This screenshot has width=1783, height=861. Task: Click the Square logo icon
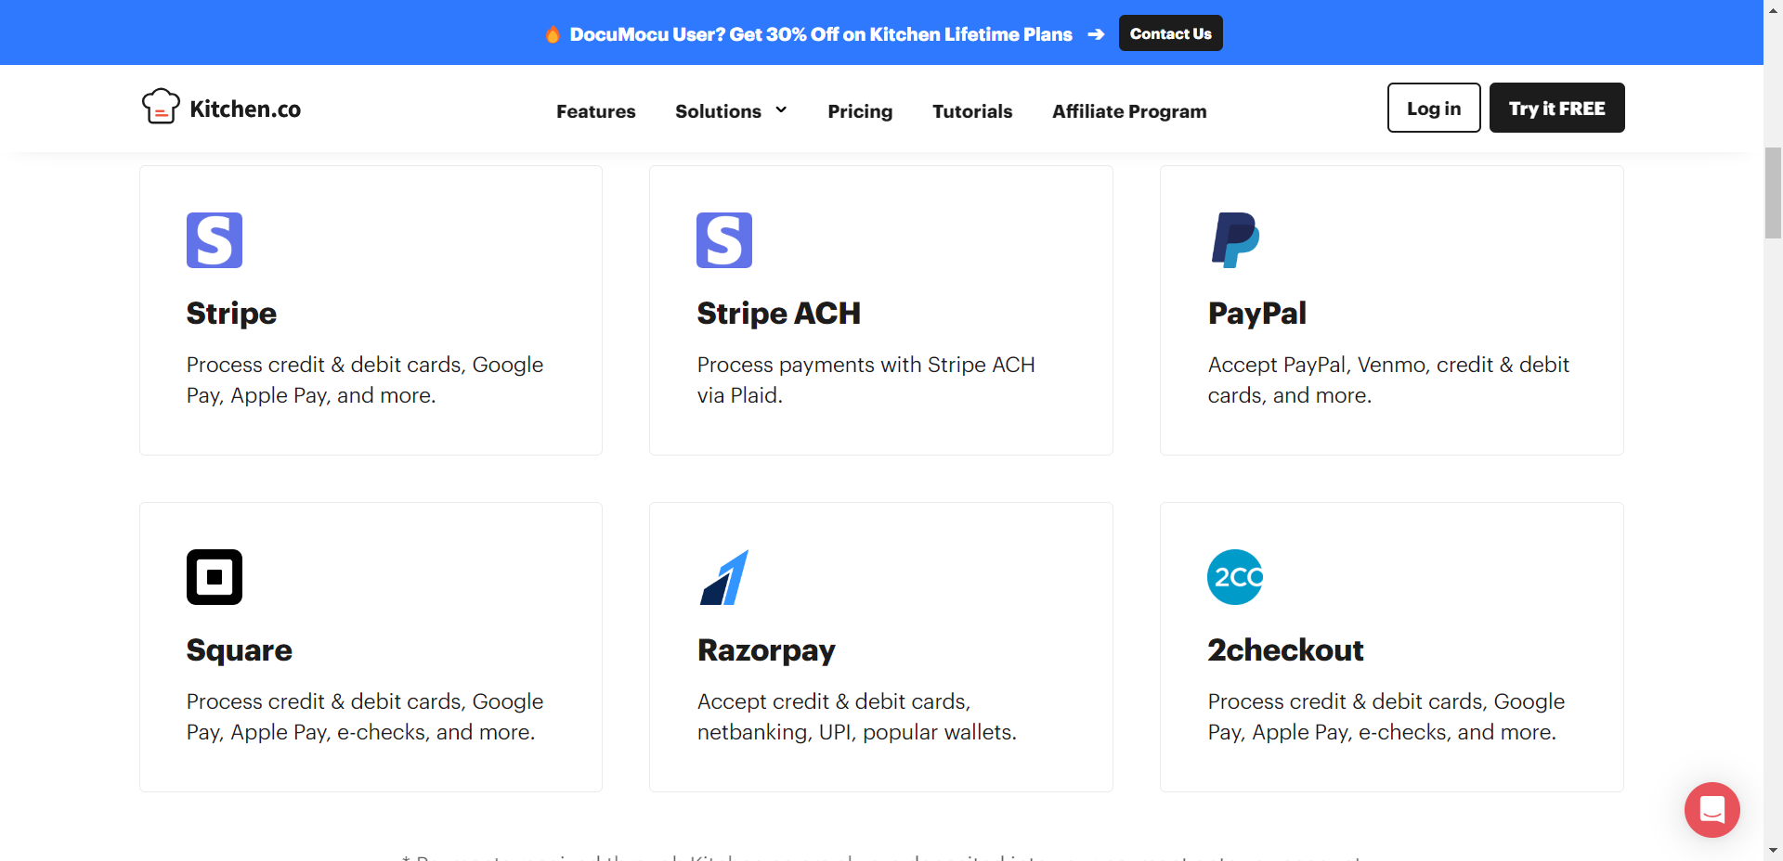[215, 577]
